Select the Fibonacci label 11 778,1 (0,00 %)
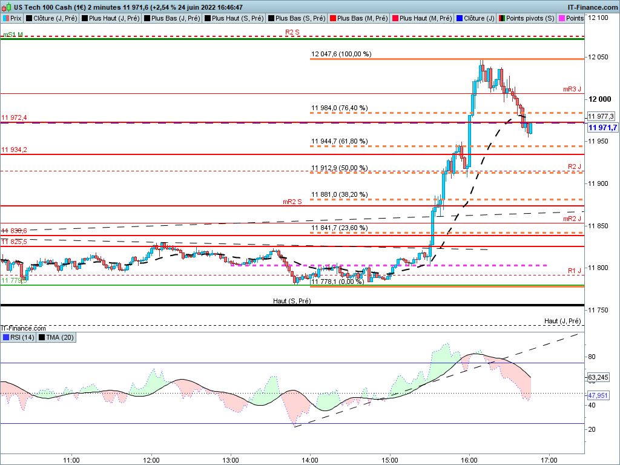Screen dimensions: 620x465 coord(337,282)
